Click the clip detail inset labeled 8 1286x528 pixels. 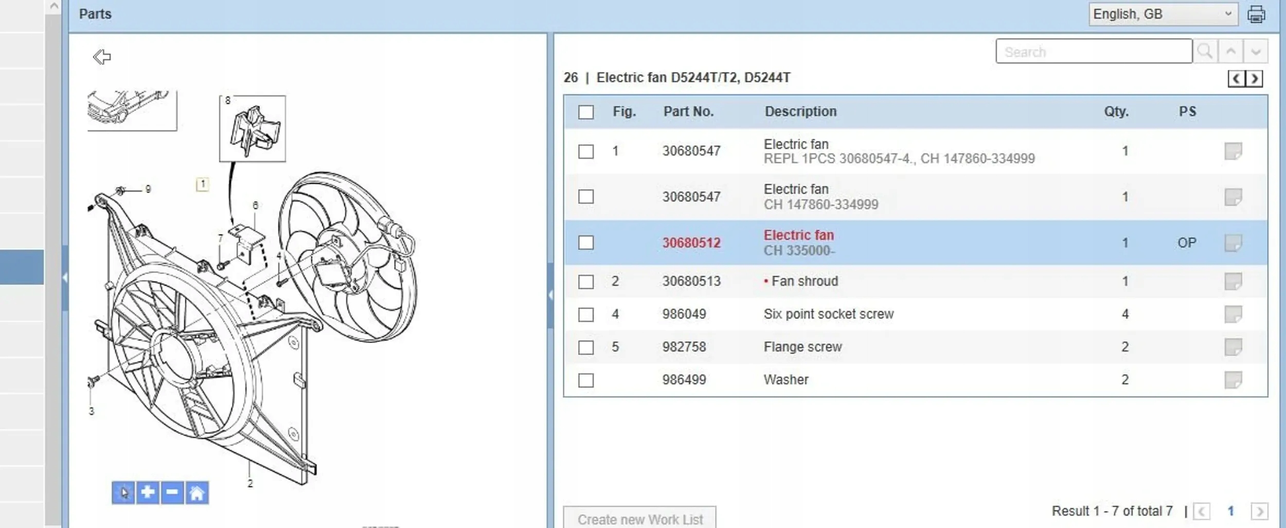click(253, 129)
